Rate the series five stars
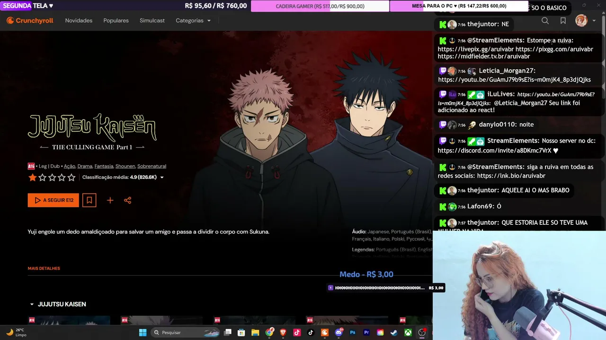The image size is (606, 340). pyautogui.click(x=71, y=178)
